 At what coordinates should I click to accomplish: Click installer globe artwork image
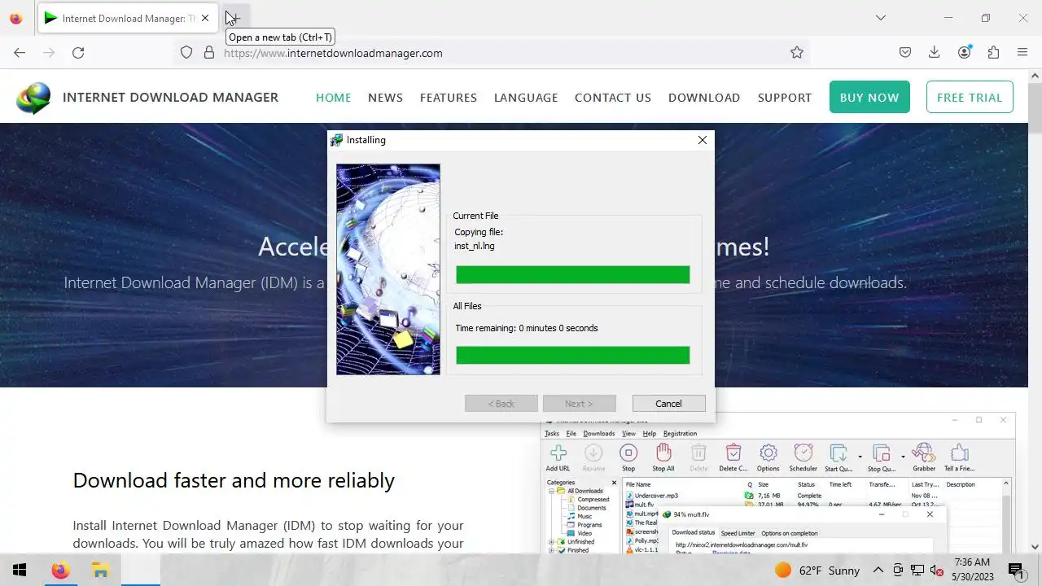pos(388,269)
